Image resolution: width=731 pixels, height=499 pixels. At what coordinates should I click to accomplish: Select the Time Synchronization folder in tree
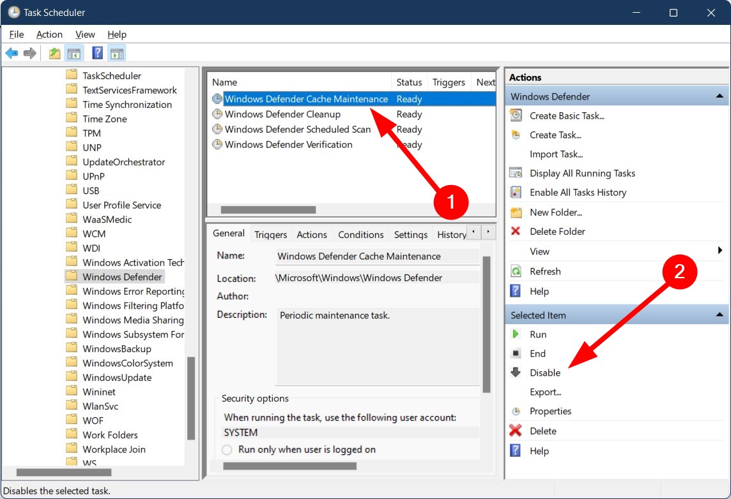tap(127, 104)
